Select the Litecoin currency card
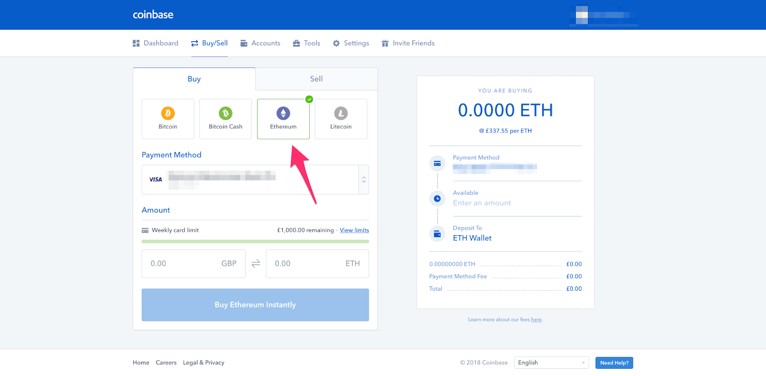 [x=341, y=119]
